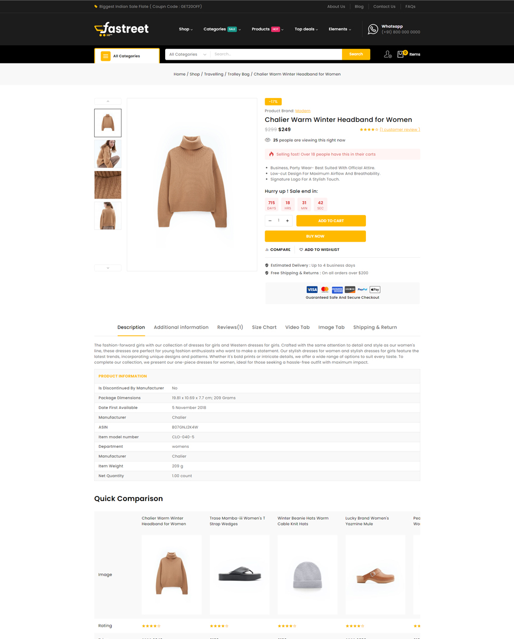Decrease quantity with minus button
The image size is (514, 639).
[270, 220]
